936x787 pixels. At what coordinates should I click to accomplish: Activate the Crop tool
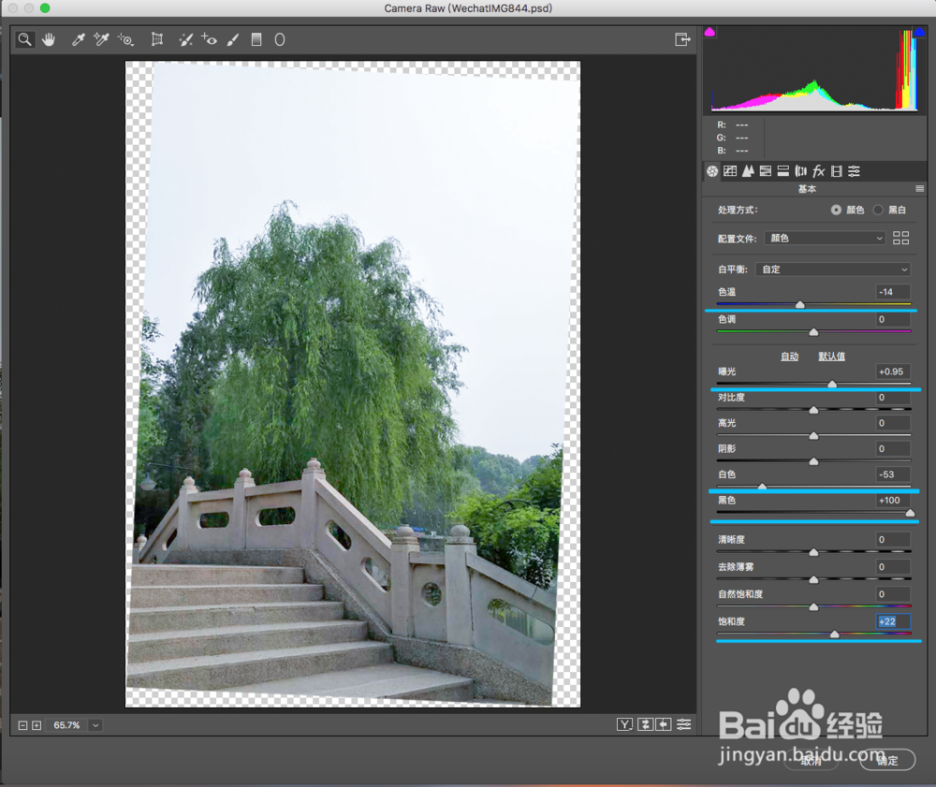[157, 39]
